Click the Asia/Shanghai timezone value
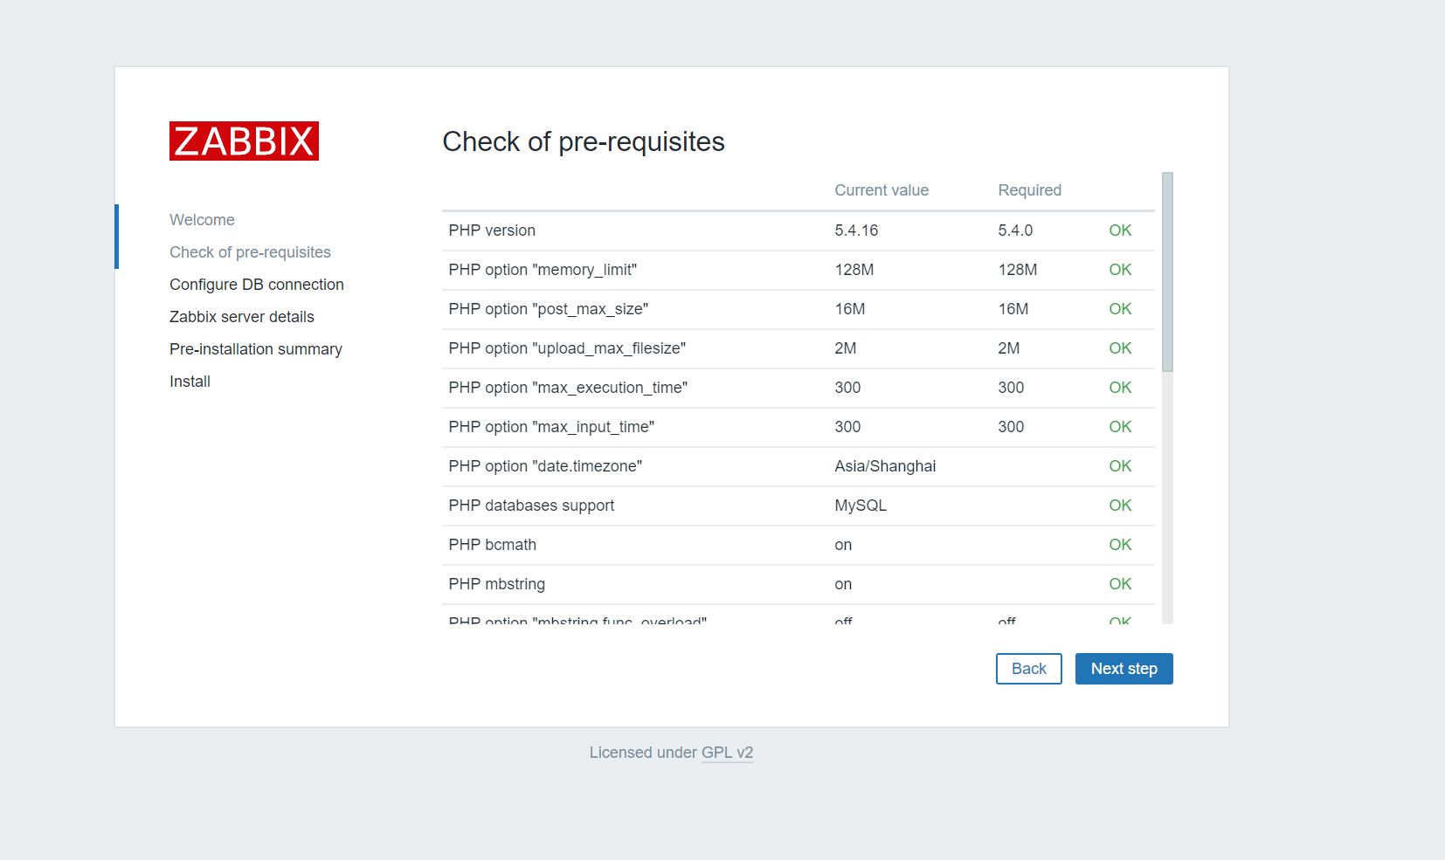This screenshot has width=1445, height=860. click(885, 466)
